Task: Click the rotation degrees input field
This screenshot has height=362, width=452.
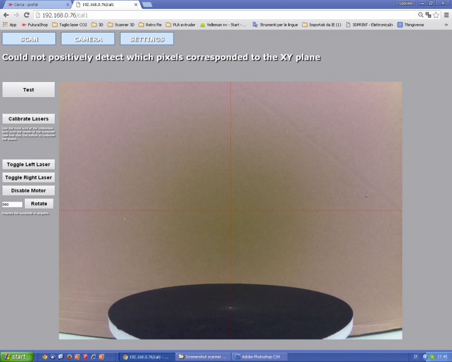Action: click(x=12, y=205)
